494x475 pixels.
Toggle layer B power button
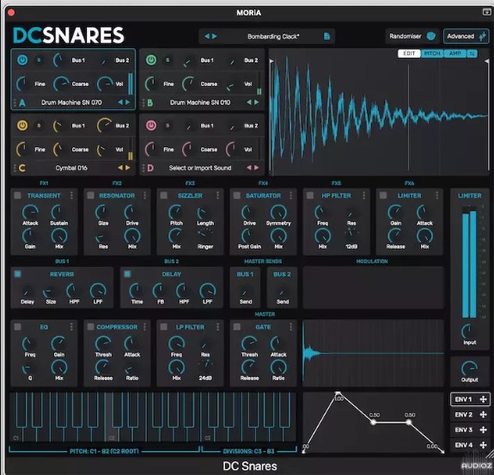(151, 60)
